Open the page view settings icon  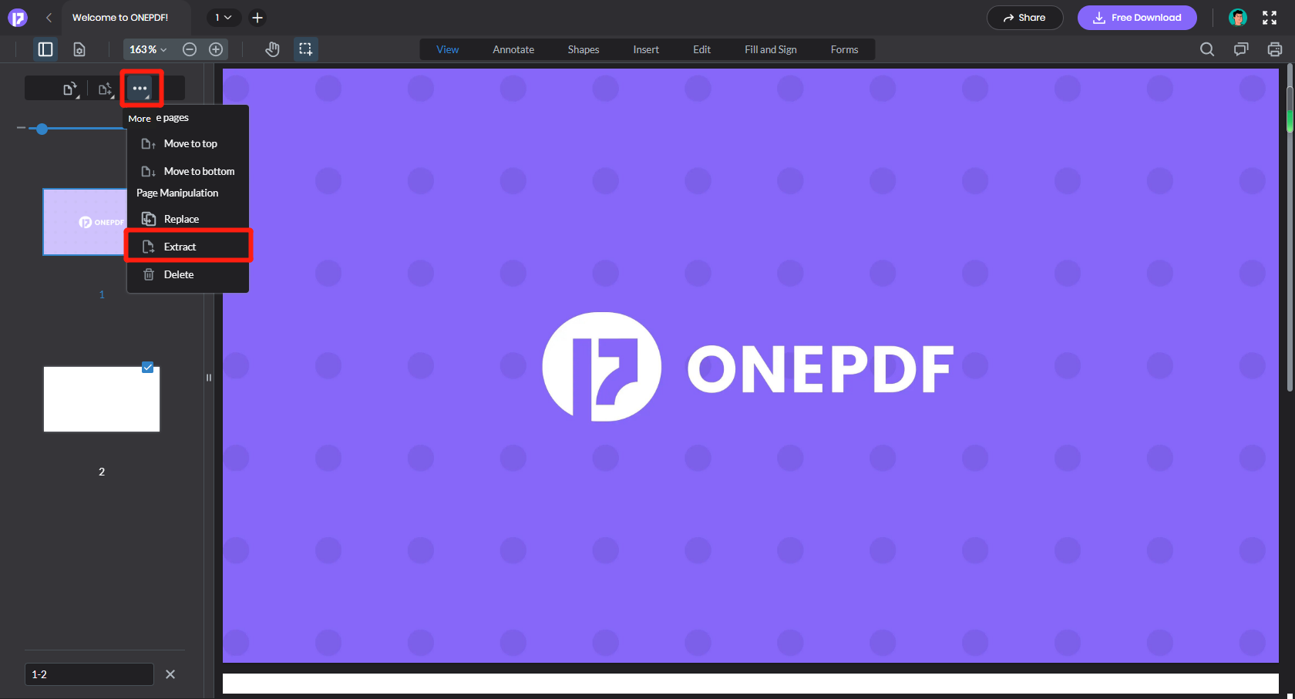[79, 49]
